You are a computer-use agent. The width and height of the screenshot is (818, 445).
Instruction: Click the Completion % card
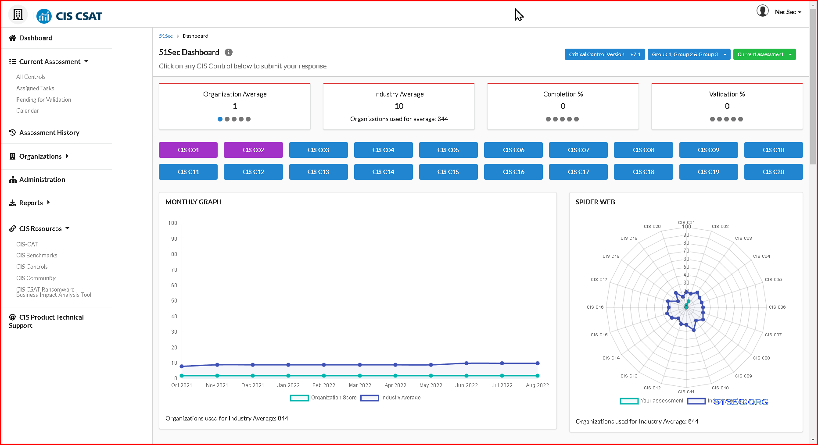[x=563, y=107]
